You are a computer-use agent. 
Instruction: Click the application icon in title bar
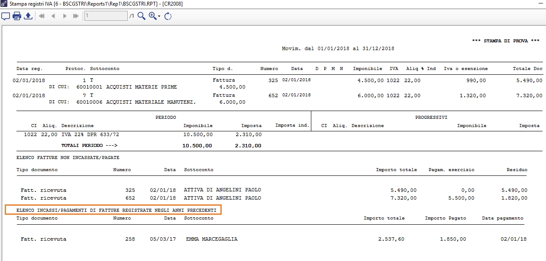coord(4,4)
